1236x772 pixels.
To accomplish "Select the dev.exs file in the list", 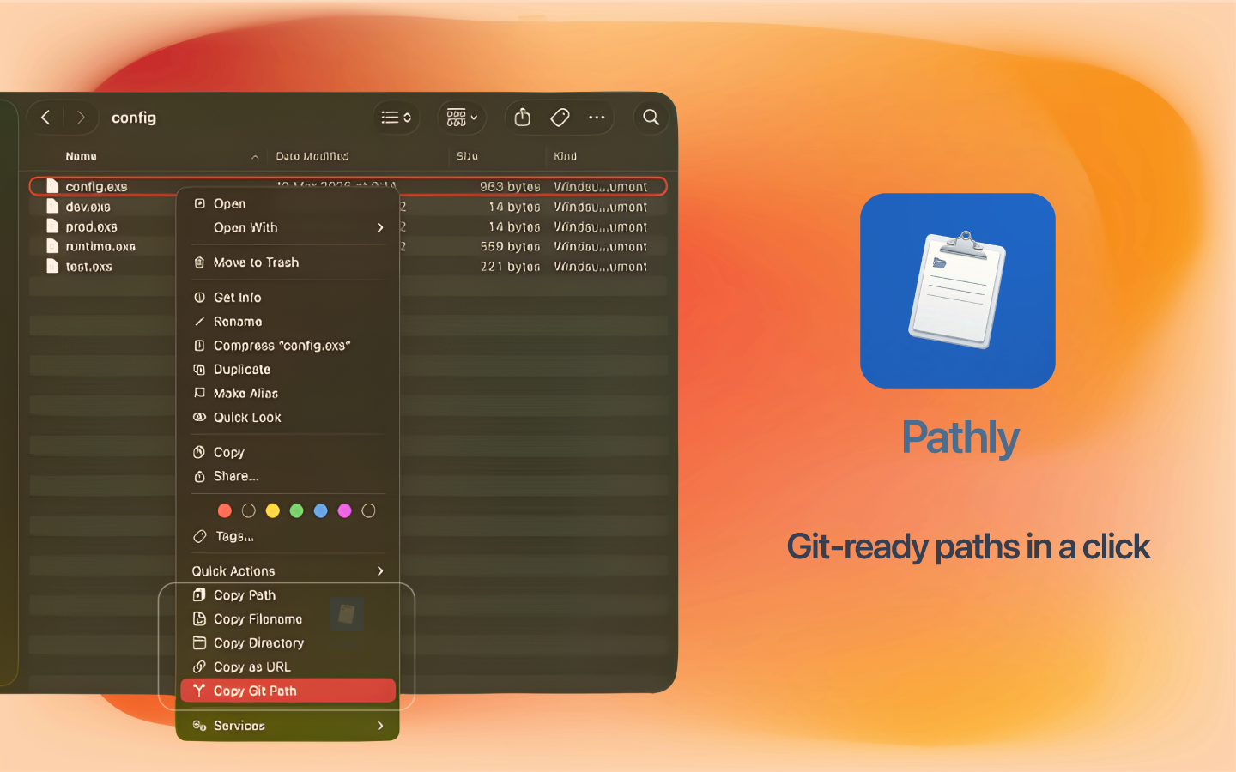I will (87, 206).
